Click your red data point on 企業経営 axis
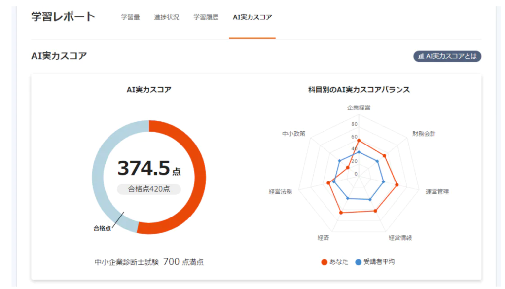This screenshot has height=289, width=505. point(359,141)
